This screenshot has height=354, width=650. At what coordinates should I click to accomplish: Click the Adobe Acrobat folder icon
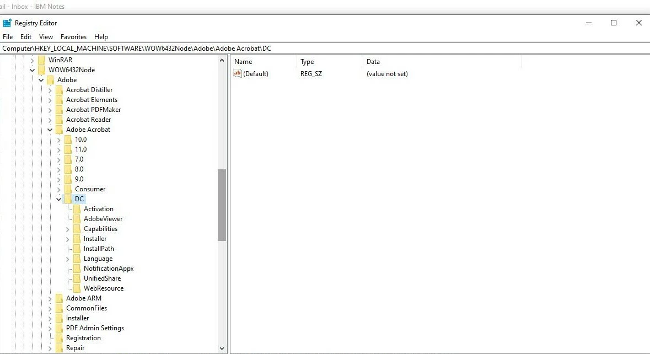(x=60, y=130)
